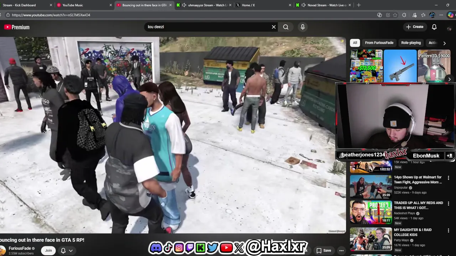Close the Home / X tab
Screen dimensions: 456x256
point(290,5)
